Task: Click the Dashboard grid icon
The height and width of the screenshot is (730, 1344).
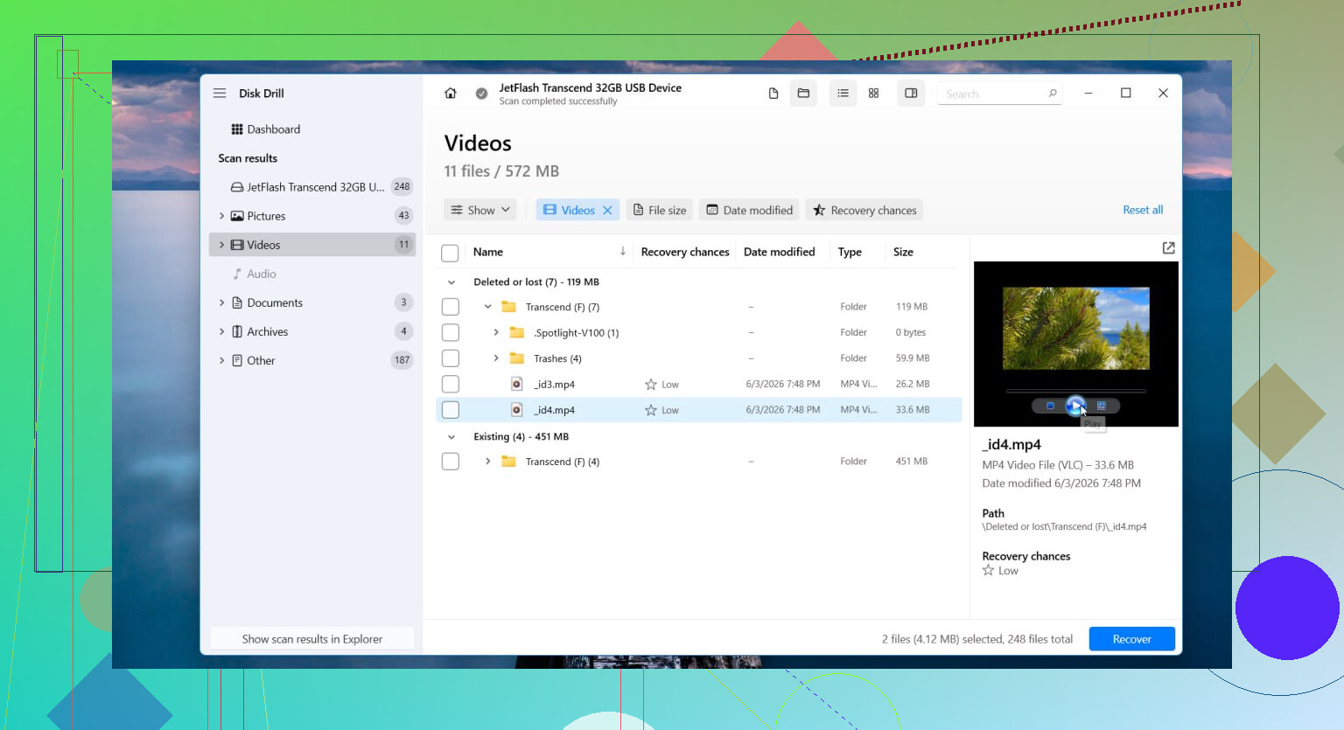Action: point(236,129)
